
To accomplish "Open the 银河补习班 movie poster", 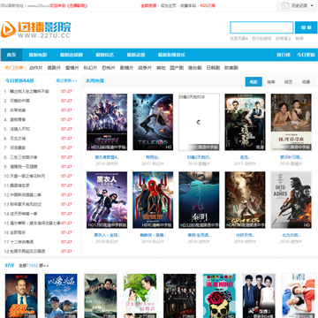I will [x=291, y=122].
